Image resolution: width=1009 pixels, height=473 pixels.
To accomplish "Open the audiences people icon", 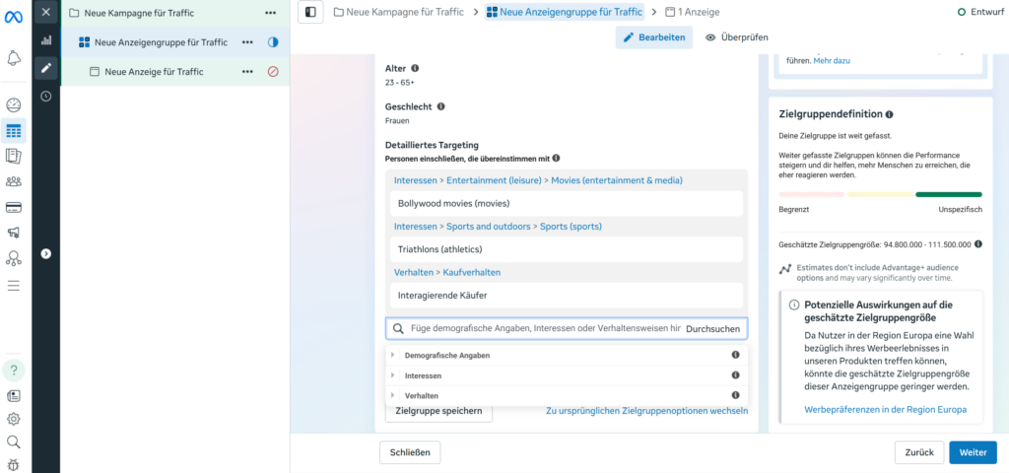I will click(x=14, y=181).
